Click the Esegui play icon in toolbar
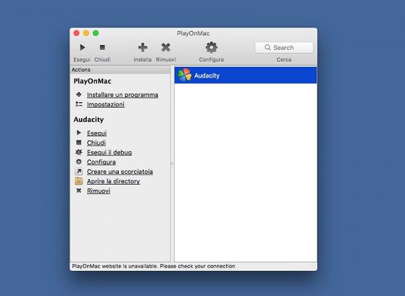 pyautogui.click(x=82, y=48)
